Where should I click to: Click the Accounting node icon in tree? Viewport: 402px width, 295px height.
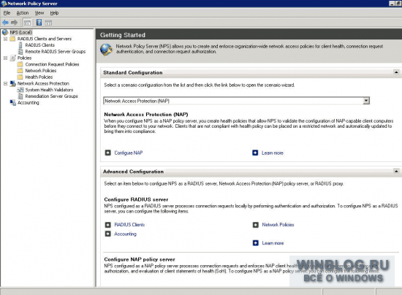click(13, 103)
